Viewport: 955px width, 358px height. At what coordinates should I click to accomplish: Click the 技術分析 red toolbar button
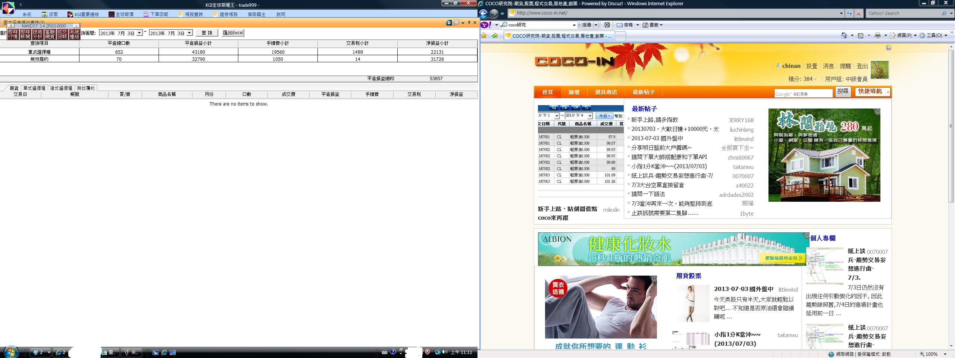pos(38,34)
